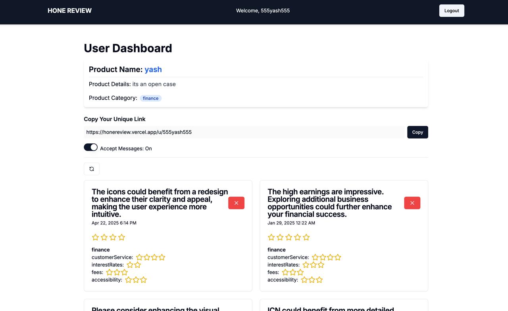Click the HONE REVIEW brand logo link
The height and width of the screenshot is (311, 508).
coord(69,11)
